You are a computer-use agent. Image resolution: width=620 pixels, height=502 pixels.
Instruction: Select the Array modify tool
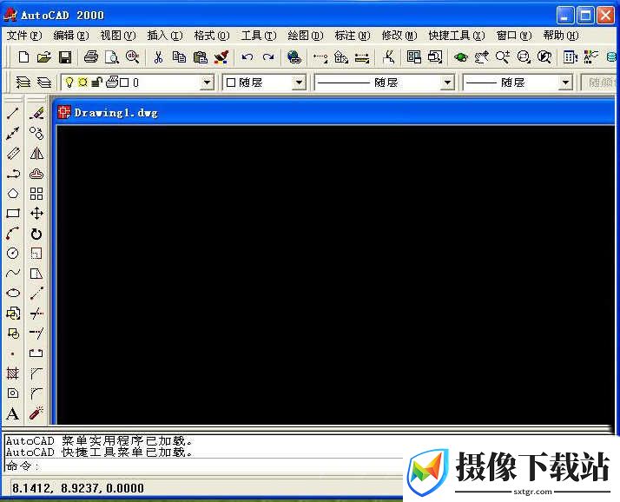coord(36,194)
